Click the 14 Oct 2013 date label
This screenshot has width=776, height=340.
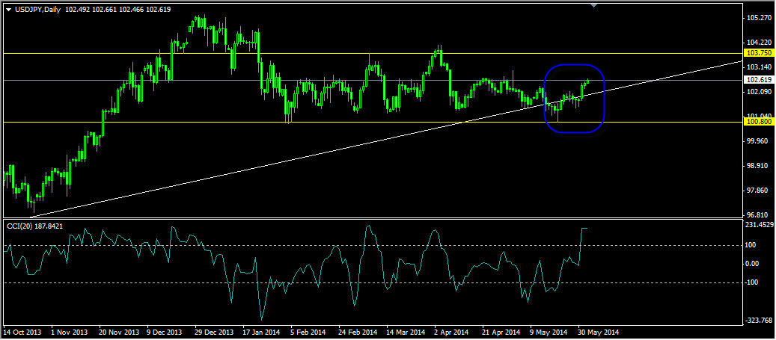[22, 333]
